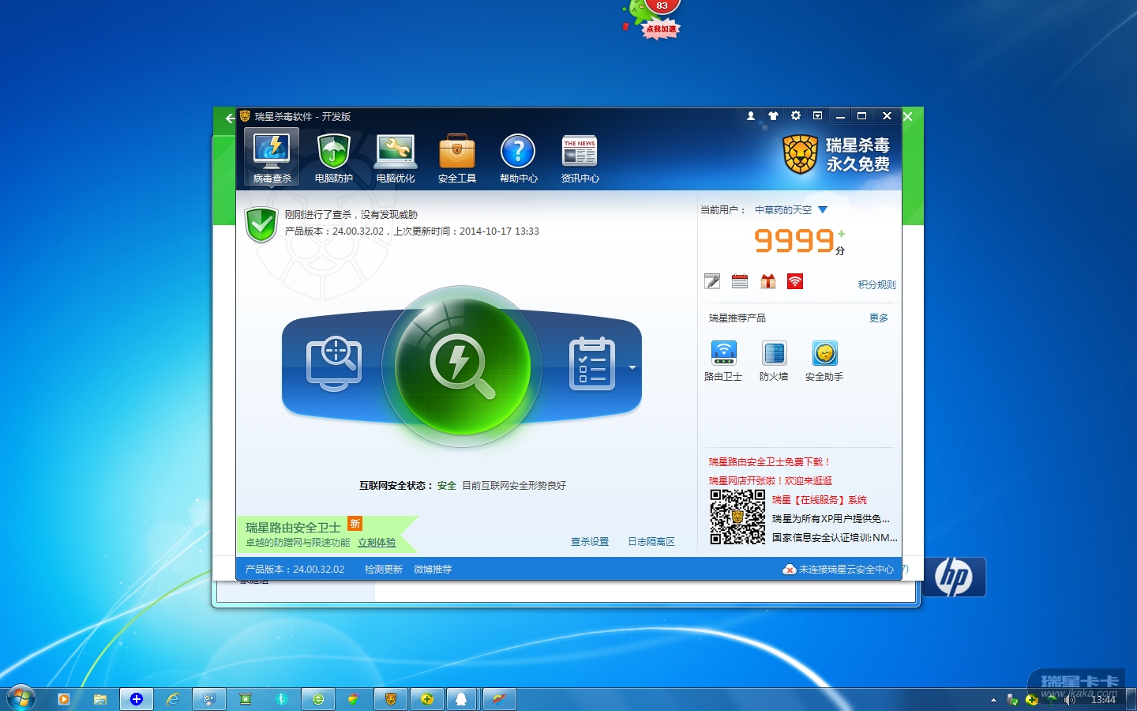Click 立刻体验 to try the router guard
This screenshot has height=711, width=1137.
pyautogui.click(x=377, y=543)
